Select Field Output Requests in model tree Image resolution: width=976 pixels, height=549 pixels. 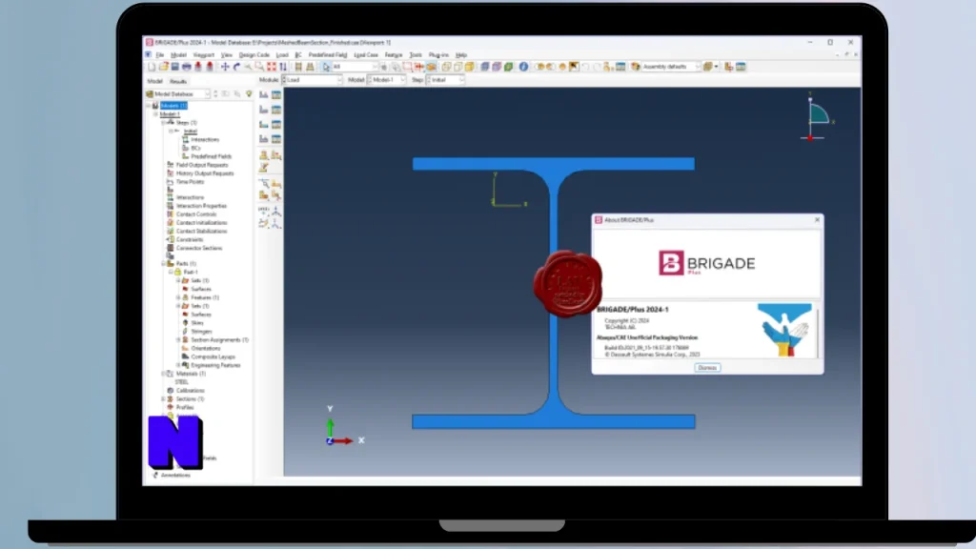point(202,165)
